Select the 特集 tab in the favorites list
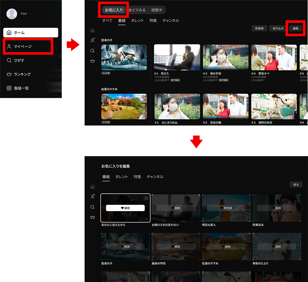 coord(153,20)
